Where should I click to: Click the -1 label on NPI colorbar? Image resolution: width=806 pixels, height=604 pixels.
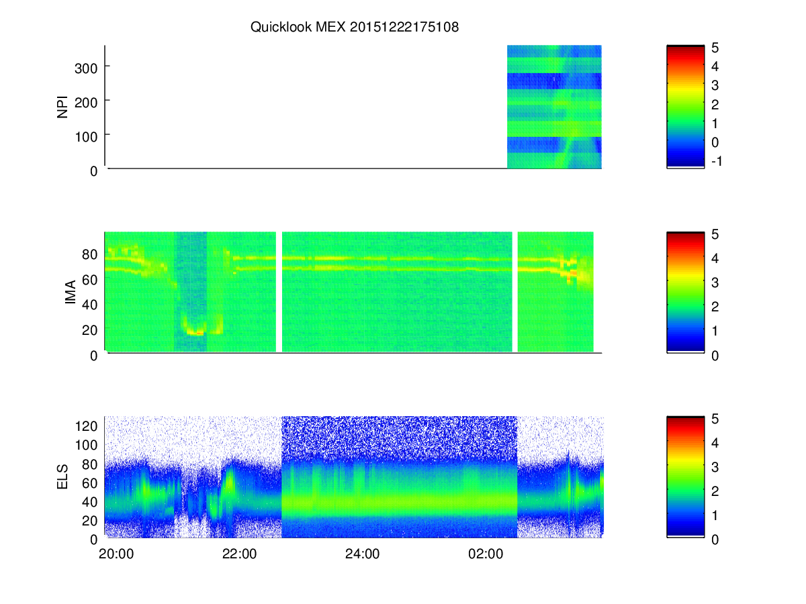[716, 162]
